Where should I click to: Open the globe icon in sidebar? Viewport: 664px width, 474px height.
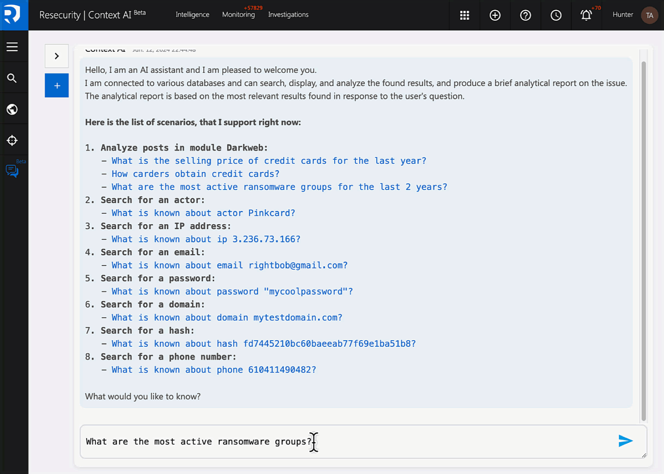12,109
